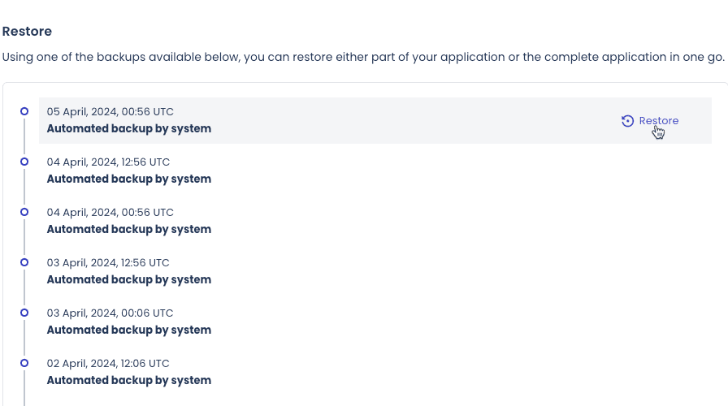Viewport: 728px width, 406px height.
Task: Select timeline marker for 04 April 00:56 backup
Action: click(24, 212)
